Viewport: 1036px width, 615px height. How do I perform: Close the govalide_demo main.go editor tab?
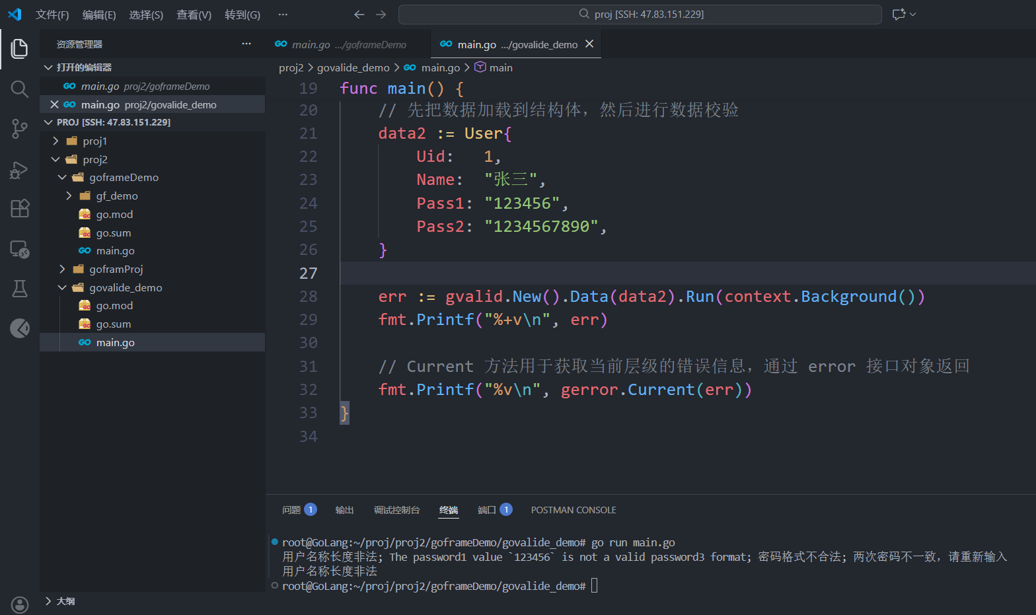tap(589, 44)
